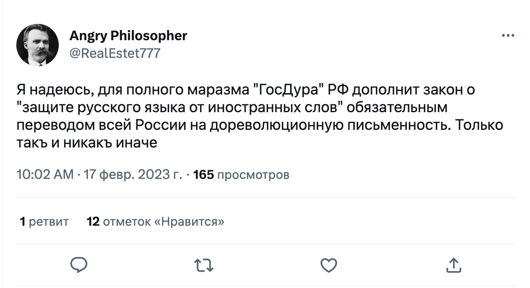The height and width of the screenshot is (288, 530).
Task: Retweet this post using the retweet icon
Action: (x=204, y=265)
